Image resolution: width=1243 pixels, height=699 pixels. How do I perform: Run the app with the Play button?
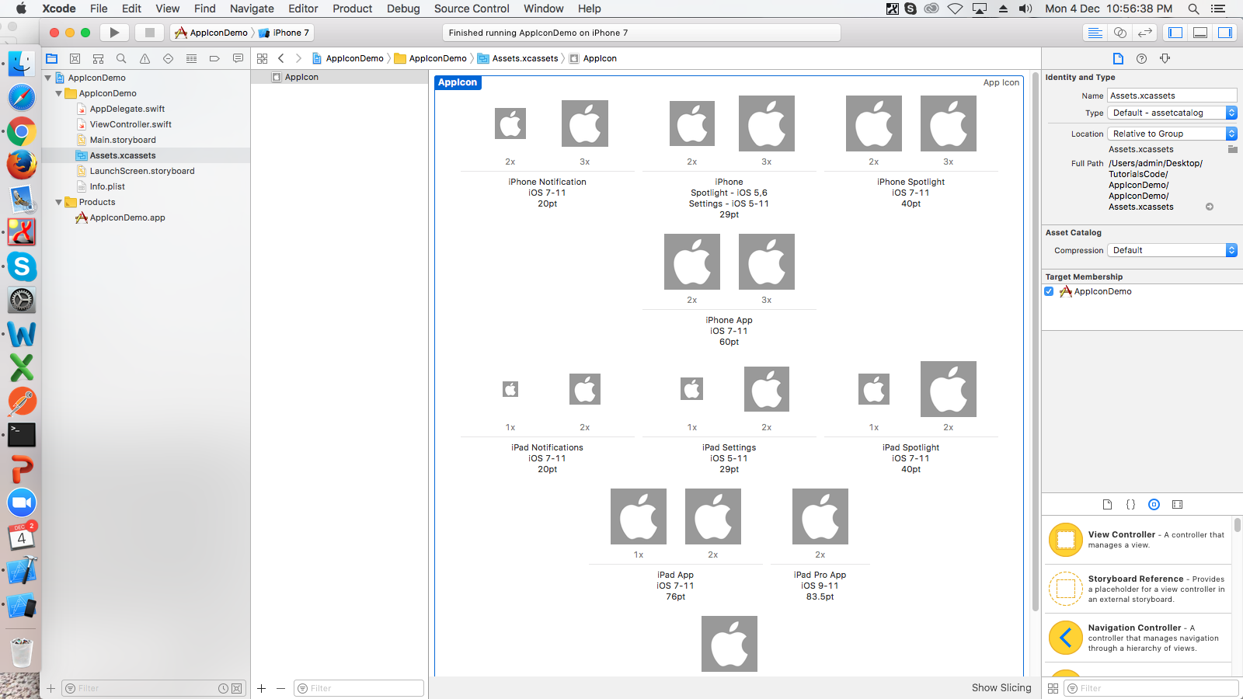click(x=114, y=33)
